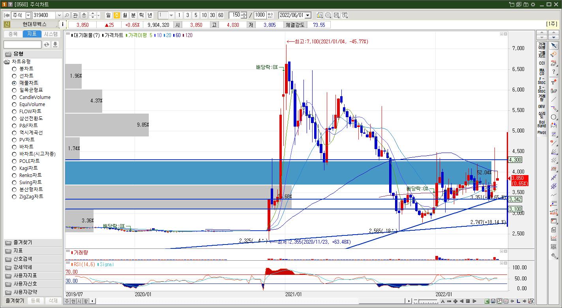This screenshot has width=562, height=308.
Task: Select the Kagi차트 radio button
Action: point(14,168)
